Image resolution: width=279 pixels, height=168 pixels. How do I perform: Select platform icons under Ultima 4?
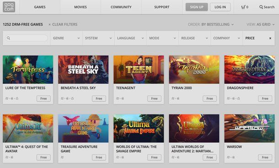click(9, 157)
